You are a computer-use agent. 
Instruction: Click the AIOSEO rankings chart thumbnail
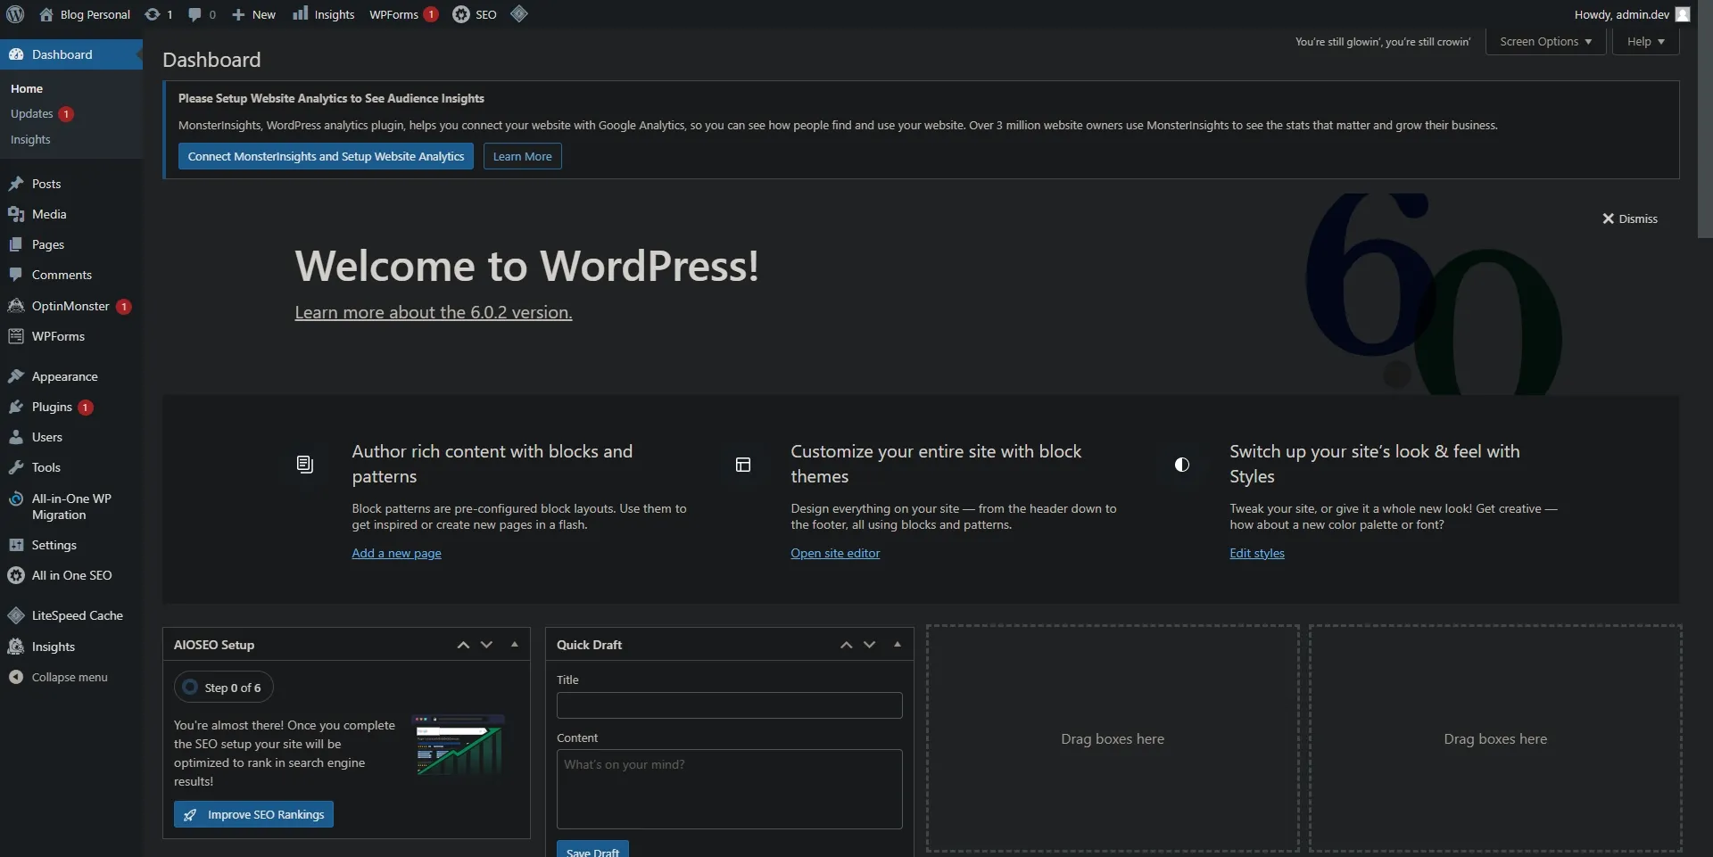click(x=459, y=745)
